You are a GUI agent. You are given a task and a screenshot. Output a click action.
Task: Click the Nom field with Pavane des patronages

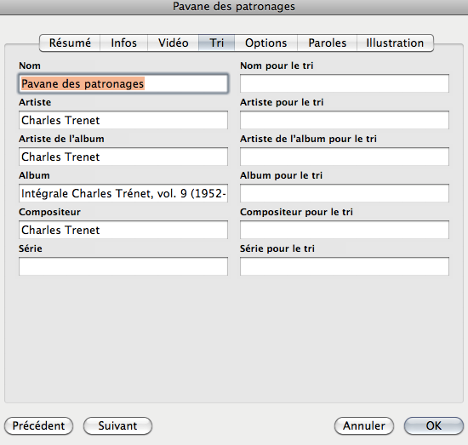click(123, 83)
